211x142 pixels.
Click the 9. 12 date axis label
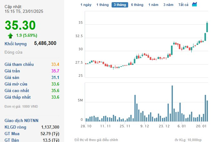[145, 126]
